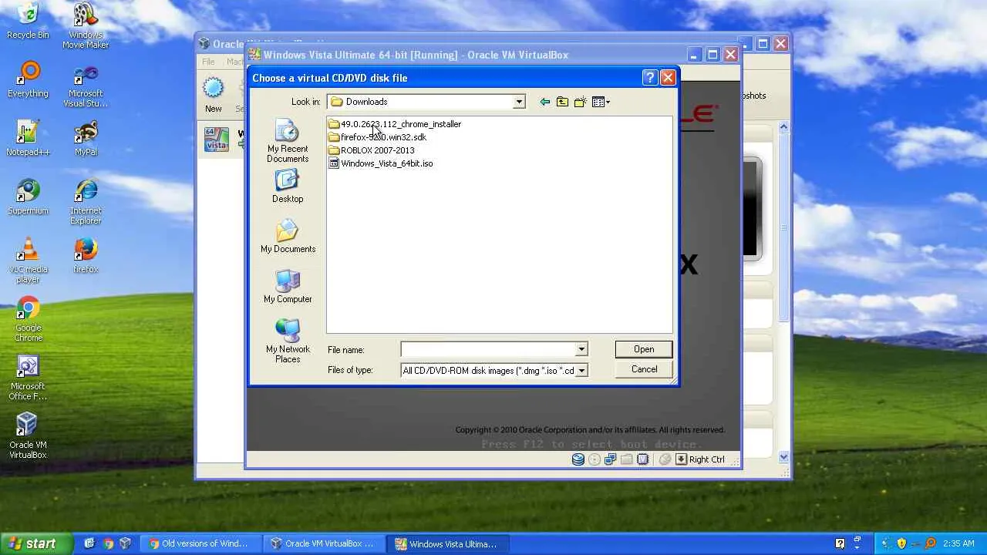Image resolution: width=987 pixels, height=555 pixels.
Task: Select the ROBLOX 2007-2013 folder
Action: [x=371, y=150]
